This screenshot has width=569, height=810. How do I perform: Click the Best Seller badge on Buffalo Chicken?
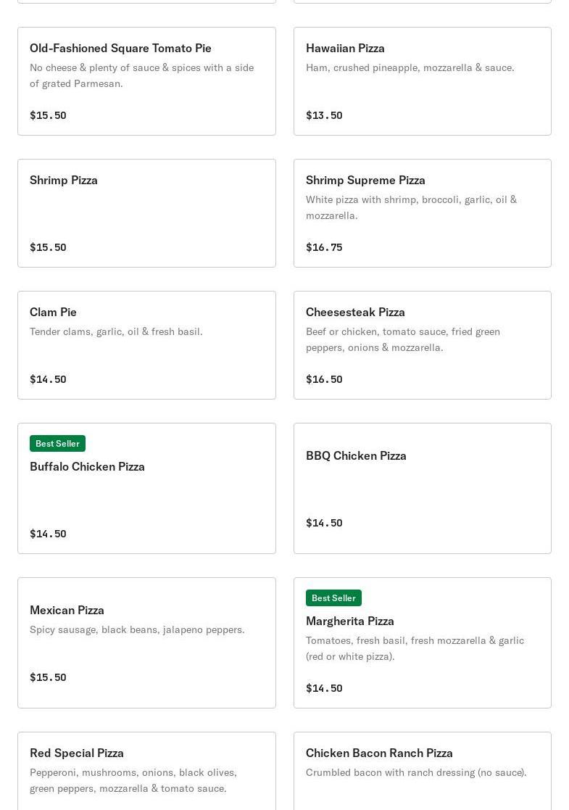[57, 443]
